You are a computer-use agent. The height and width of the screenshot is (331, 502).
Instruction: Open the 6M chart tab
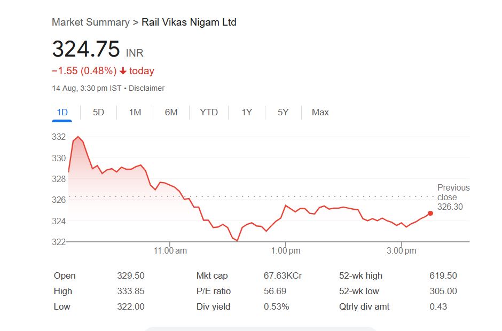coord(171,113)
